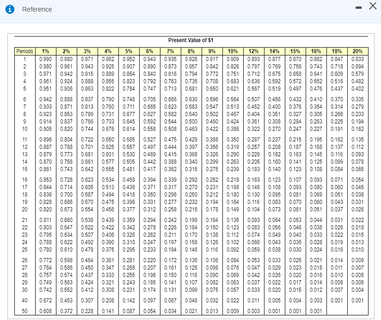The image size is (381, 320).
Task: Select the 2% column header
Action: pos(66,51)
